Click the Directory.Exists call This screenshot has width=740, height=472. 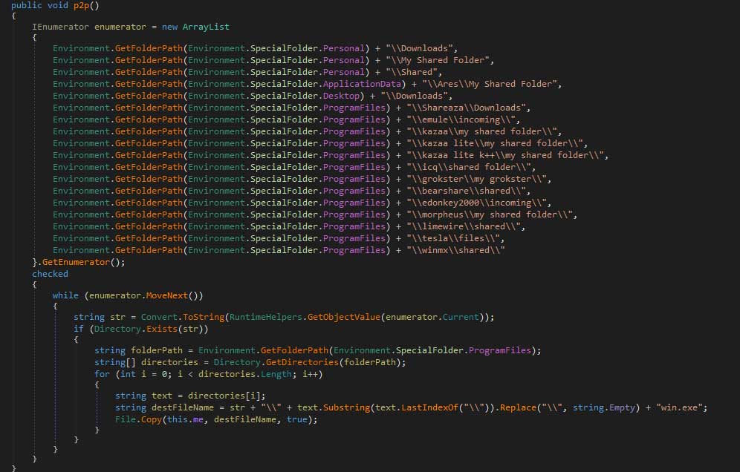[135, 329]
